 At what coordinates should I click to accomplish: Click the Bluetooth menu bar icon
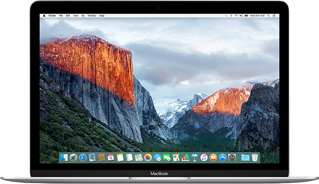click(231, 15)
